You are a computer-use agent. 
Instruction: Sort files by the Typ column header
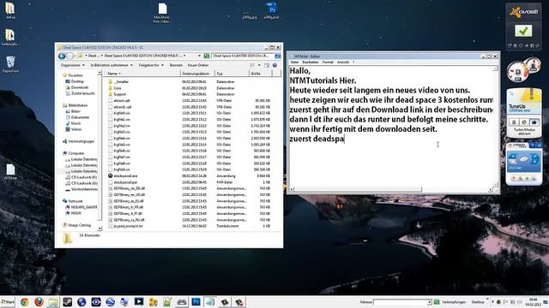pyautogui.click(x=232, y=74)
